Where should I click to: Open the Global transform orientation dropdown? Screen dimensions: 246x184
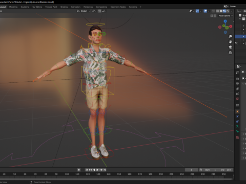click(x=84, y=11)
